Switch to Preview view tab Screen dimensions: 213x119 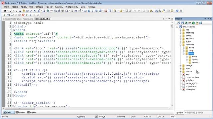pyautogui.click(x=20, y=112)
